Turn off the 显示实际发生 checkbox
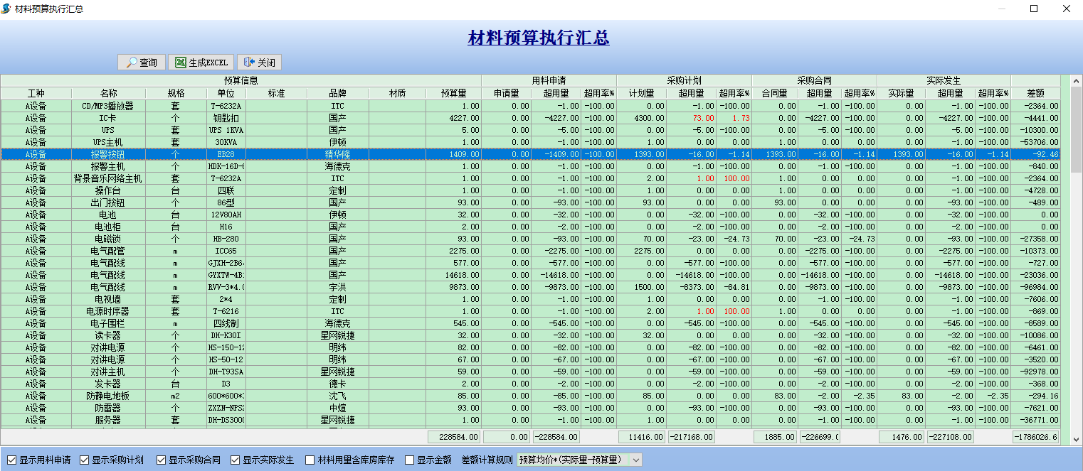Screen dimensions: 1083x471 pyautogui.click(x=236, y=460)
